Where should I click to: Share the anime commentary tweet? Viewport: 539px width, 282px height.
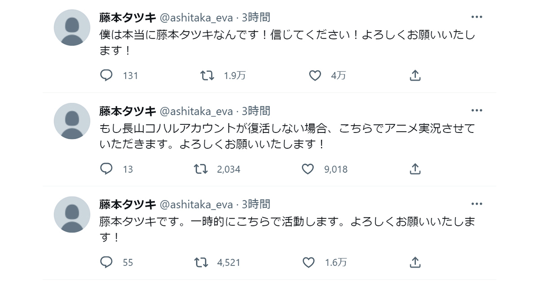415,169
